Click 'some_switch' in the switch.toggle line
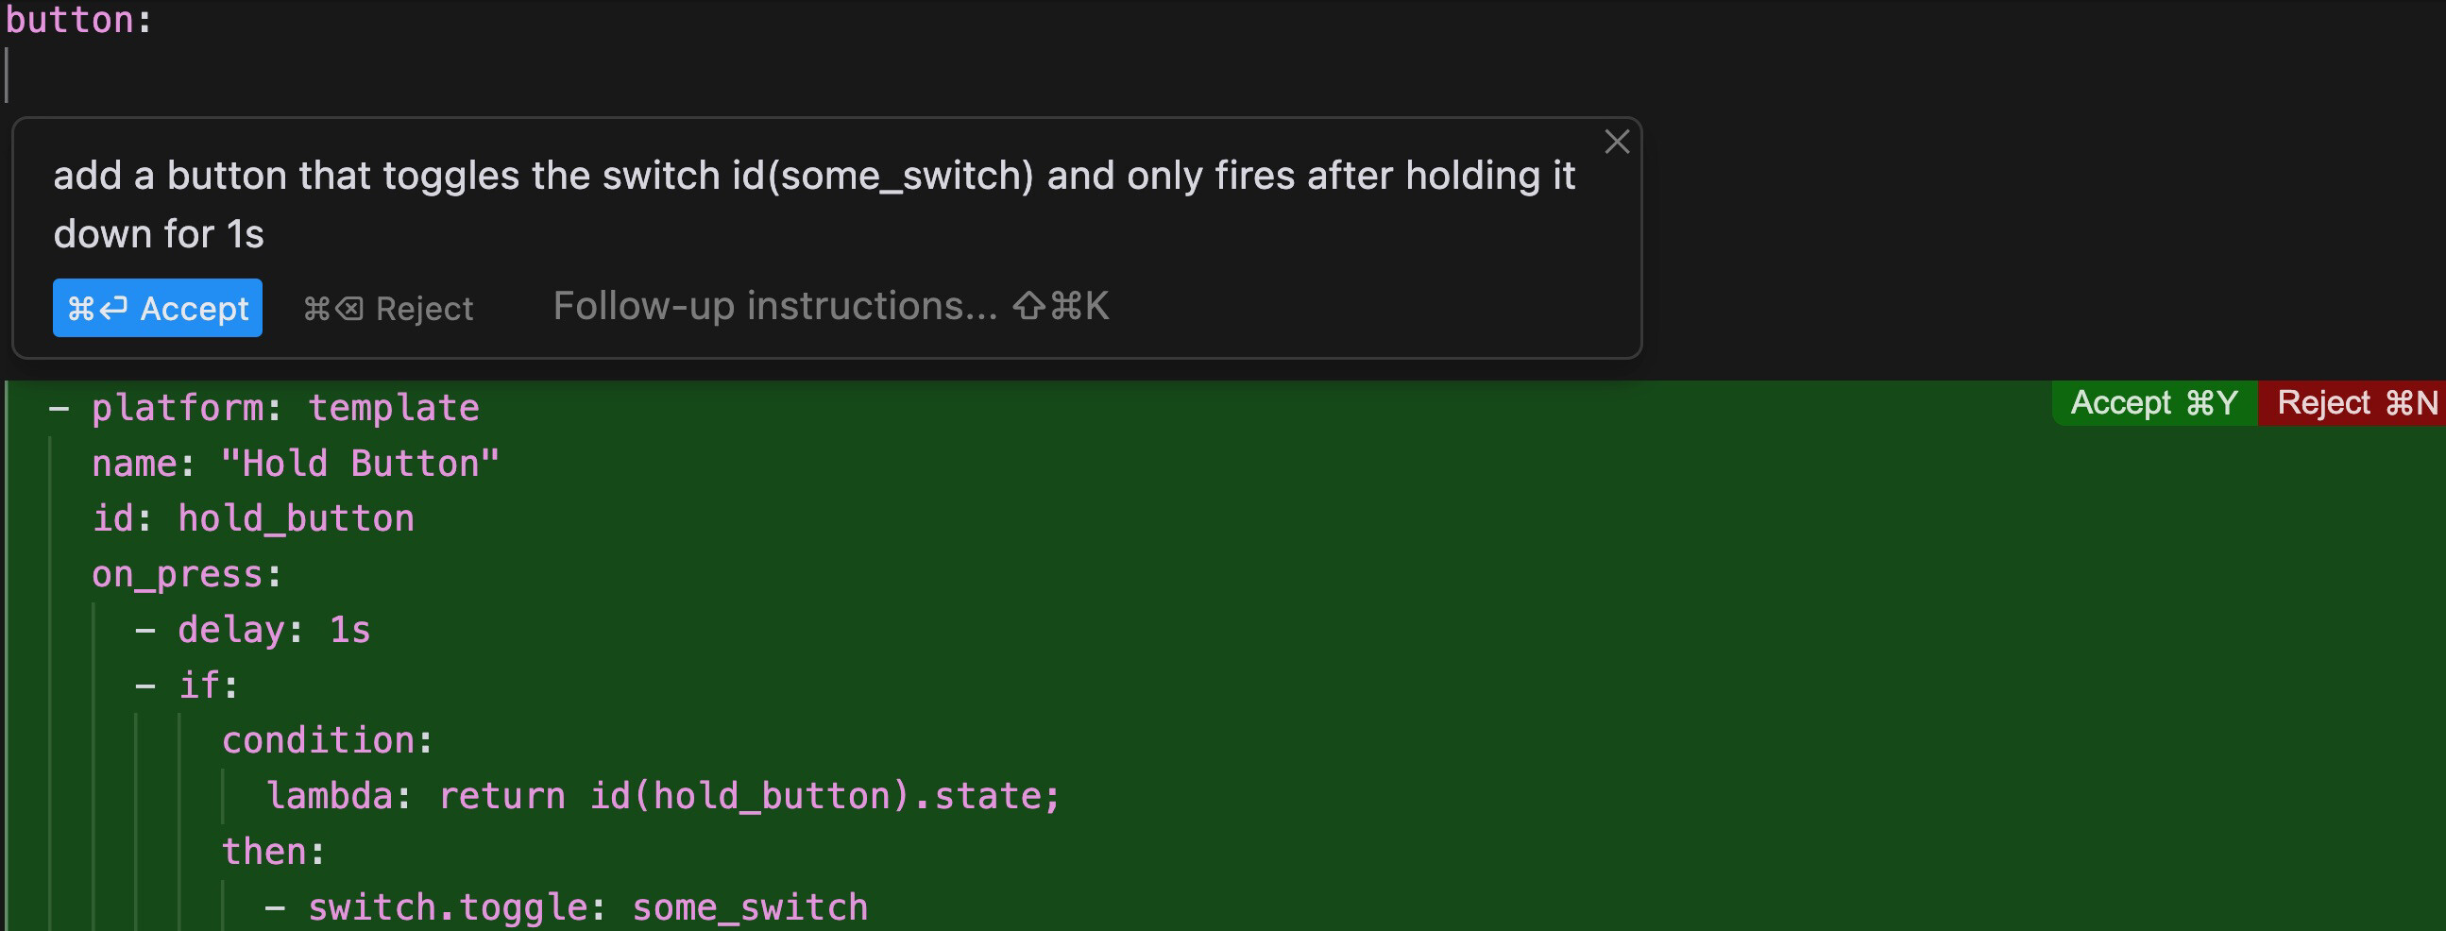Viewport: 2446px width, 931px height. 749,907
